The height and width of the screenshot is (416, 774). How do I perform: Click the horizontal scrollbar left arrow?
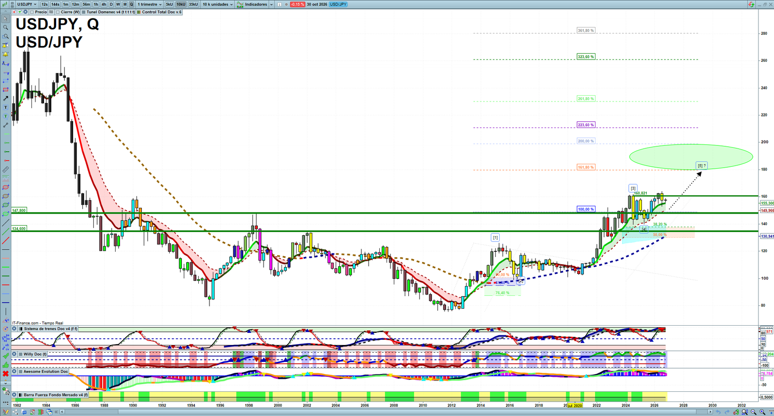(62, 412)
